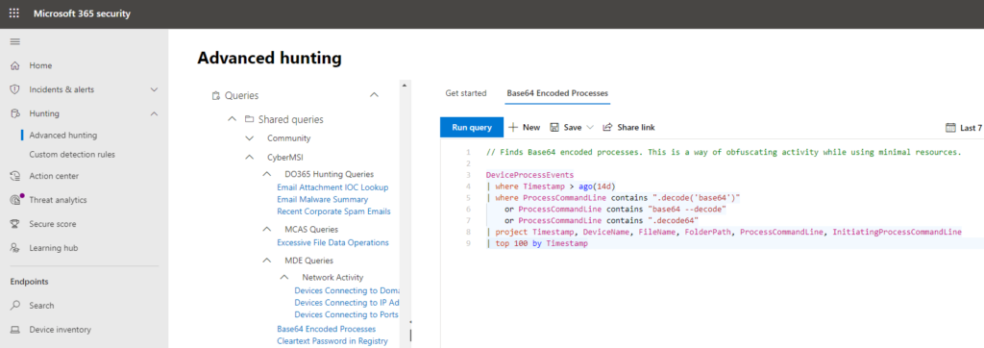
Task: Click the New query button label
Action: coord(530,127)
